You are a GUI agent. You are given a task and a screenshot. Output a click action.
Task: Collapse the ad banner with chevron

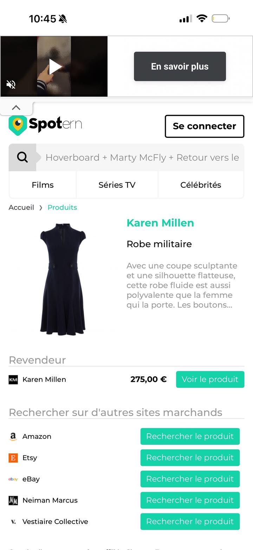[16, 108]
